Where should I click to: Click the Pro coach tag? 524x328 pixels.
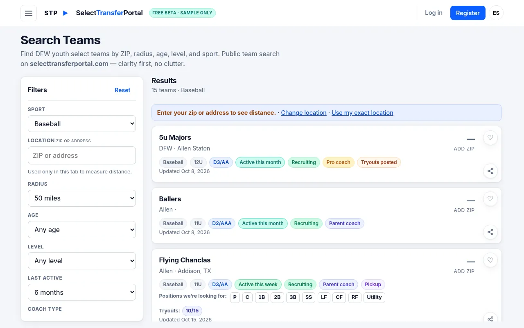(338, 162)
